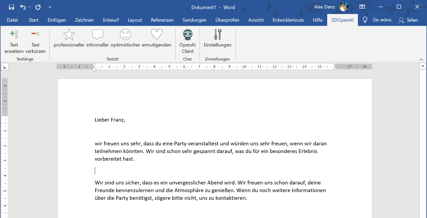427x218 pixels.
Task: Click the vertical ruler on the left side
Action: coord(5,148)
